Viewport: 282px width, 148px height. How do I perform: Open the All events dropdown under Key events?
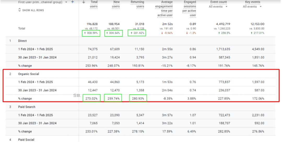click(x=252, y=7)
